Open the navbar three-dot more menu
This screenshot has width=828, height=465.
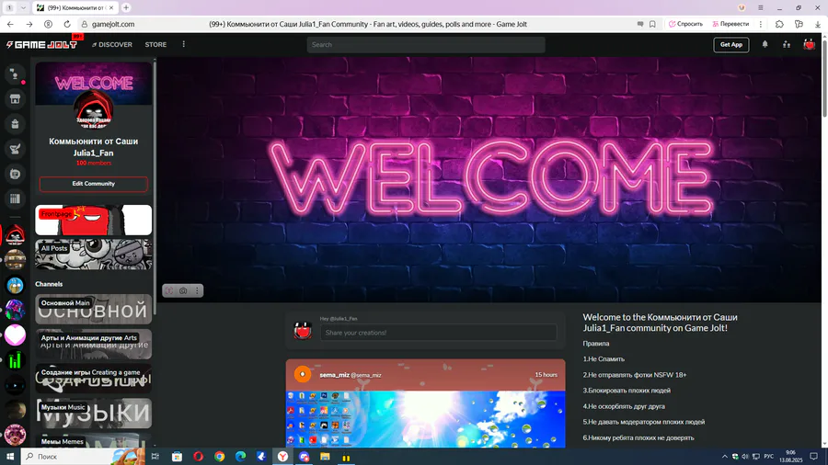pos(184,44)
